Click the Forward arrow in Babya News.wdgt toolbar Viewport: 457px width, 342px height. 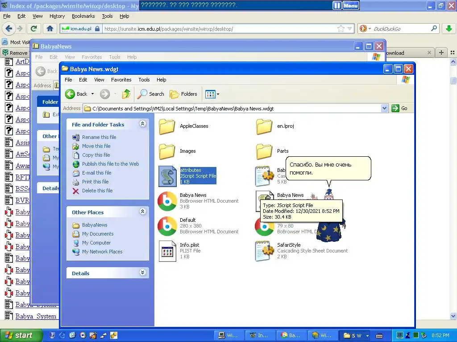click(105, 94)
